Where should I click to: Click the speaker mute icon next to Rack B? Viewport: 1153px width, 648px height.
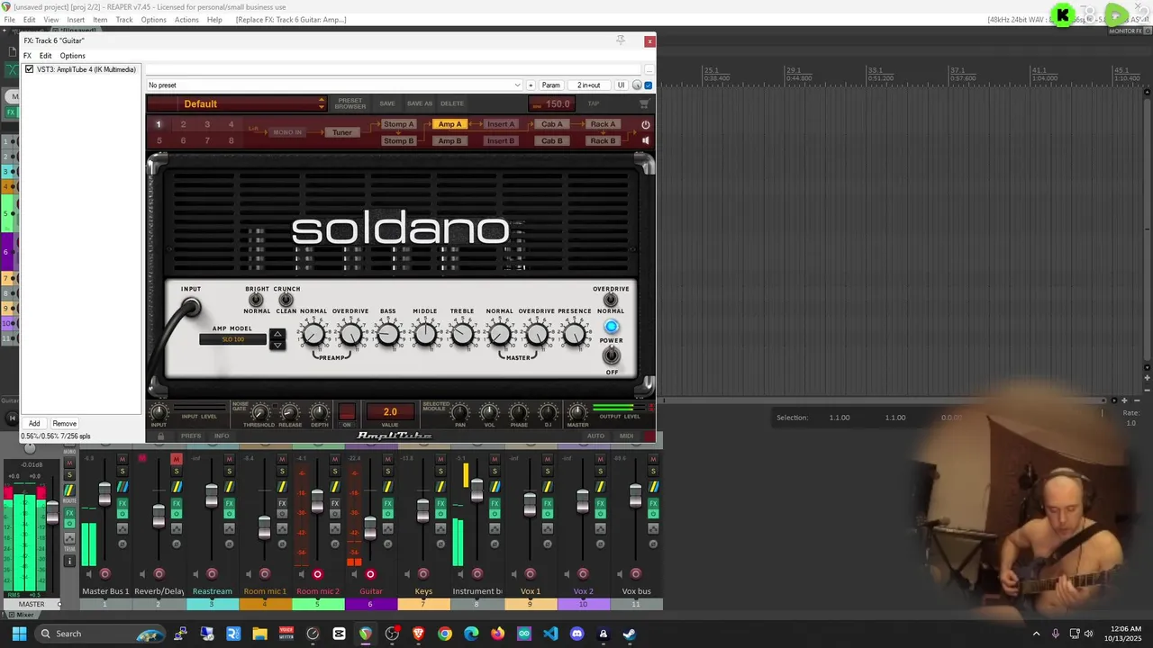click(x=645, y=140)
